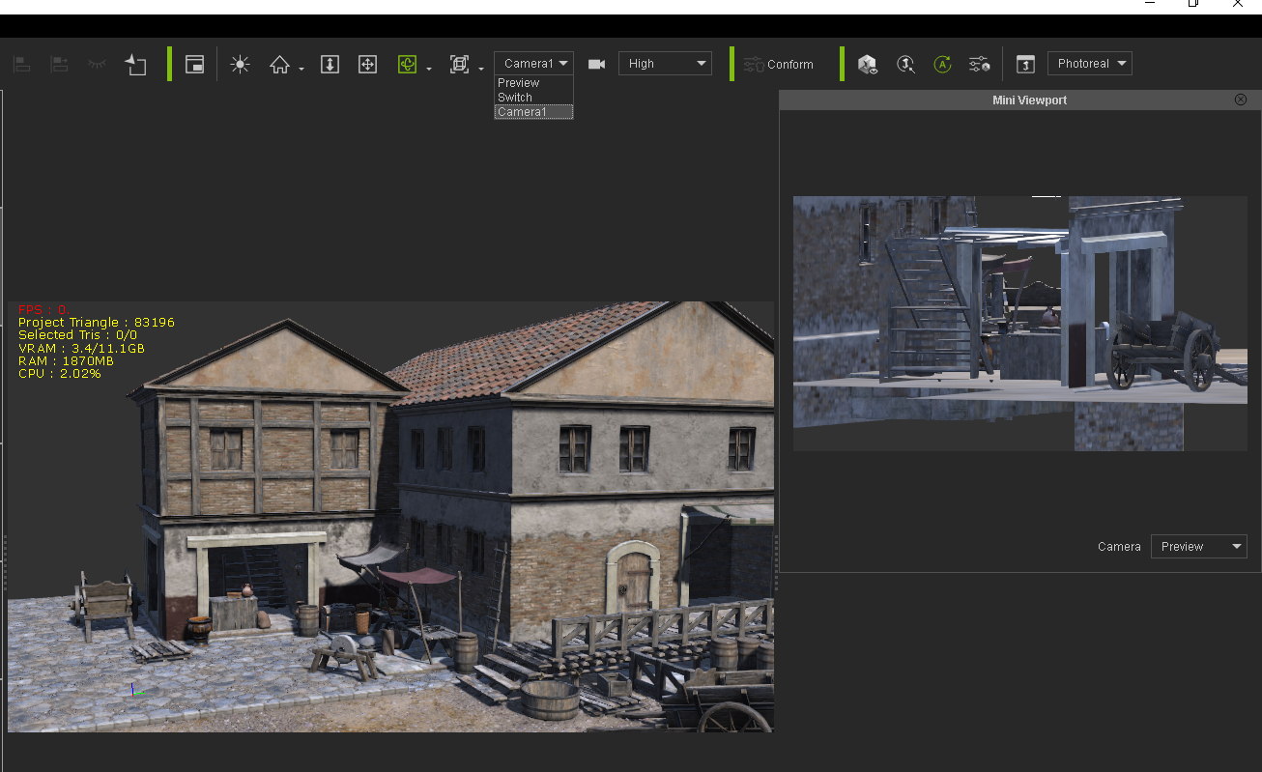Click the 'Camera' label in Mini Viewport
This screenshot has width=1262, height=772.
[1119, 547]
